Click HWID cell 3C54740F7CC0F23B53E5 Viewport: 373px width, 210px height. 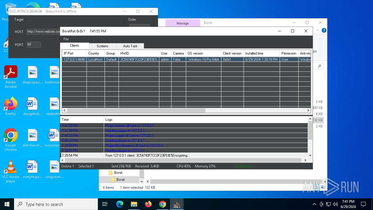point(139,60)
